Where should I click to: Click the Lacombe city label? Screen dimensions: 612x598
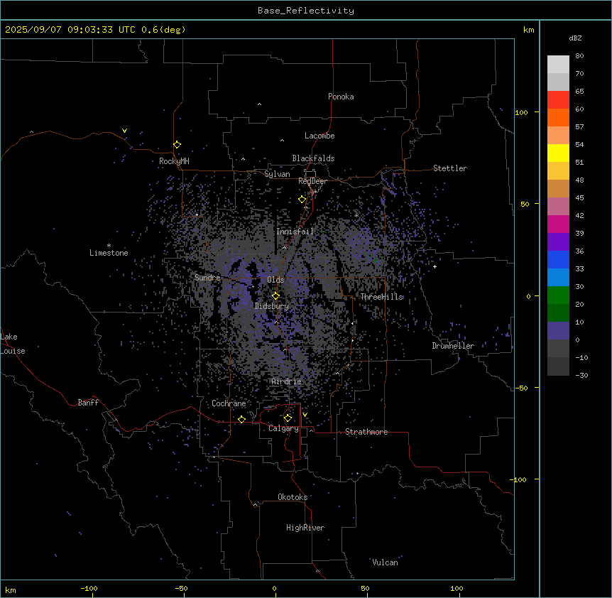(319, 136)
